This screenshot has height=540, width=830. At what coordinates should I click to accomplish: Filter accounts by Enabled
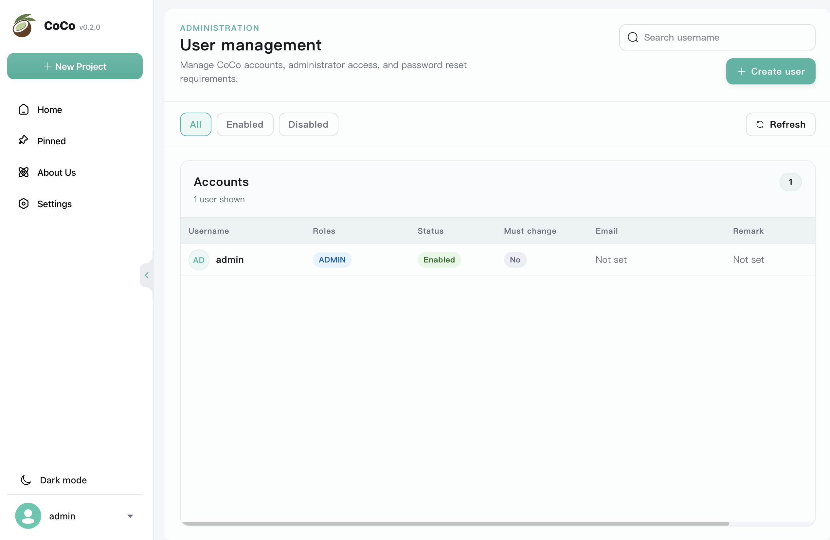click(x=245, y=124)
